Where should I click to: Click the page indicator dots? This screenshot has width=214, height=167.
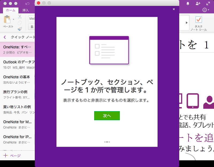(107, 142)
